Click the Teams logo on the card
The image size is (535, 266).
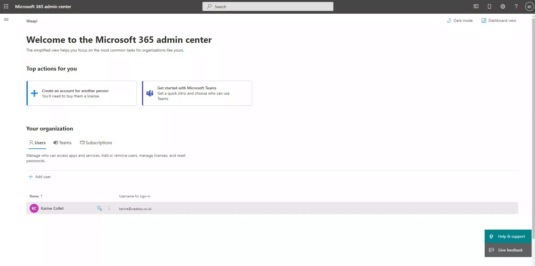pos(150,93)
